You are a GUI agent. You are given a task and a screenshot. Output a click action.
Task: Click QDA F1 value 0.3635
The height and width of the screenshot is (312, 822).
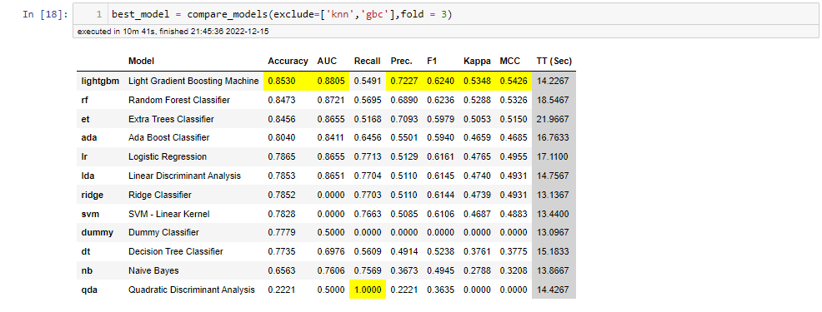440,290
